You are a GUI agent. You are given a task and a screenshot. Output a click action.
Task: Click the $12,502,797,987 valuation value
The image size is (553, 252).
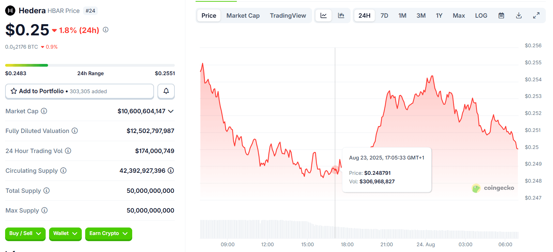click(150, 131)
